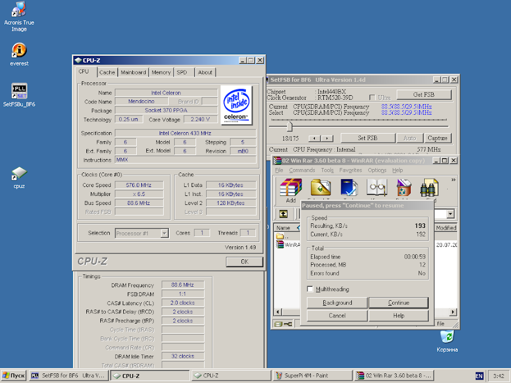
Task: Click the WinRAR Find binoculars icon
Action: coord(429,189)
